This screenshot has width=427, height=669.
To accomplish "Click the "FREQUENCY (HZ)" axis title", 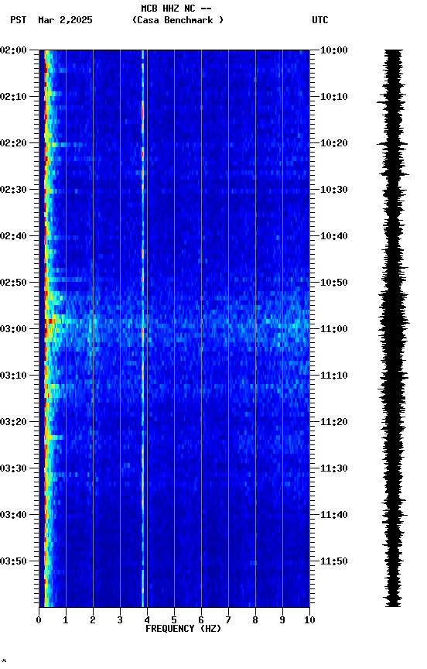I will pyautogui.click(x=183, y=629).
